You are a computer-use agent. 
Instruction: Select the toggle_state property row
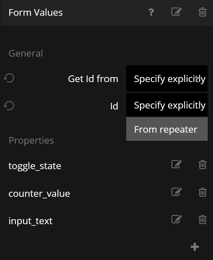point(35,166)
